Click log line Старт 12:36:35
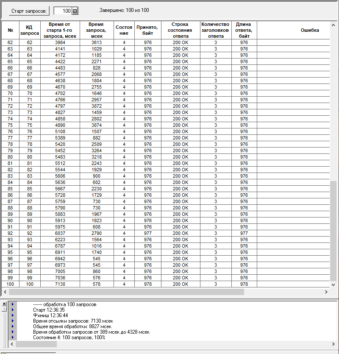 pos(49,310)
